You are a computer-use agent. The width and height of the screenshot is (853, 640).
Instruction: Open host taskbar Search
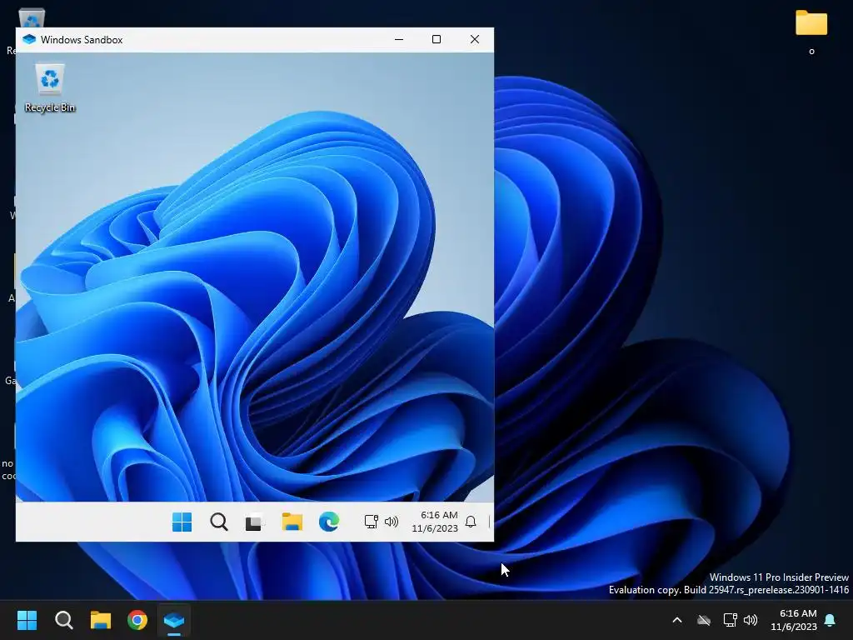pos(63,620)
